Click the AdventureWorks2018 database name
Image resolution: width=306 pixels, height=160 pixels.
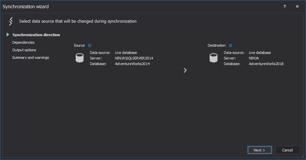266,64
